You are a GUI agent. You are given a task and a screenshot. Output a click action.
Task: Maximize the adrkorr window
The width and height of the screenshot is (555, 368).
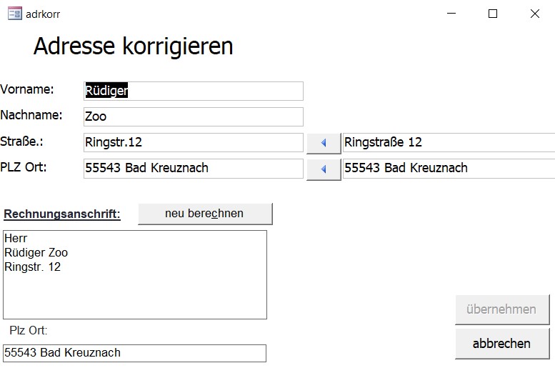pos(493,13)
